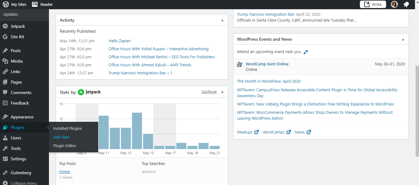The image size is (419, 185).
Task: Click the pencil icon to edit event location
Action: [306, 52]
